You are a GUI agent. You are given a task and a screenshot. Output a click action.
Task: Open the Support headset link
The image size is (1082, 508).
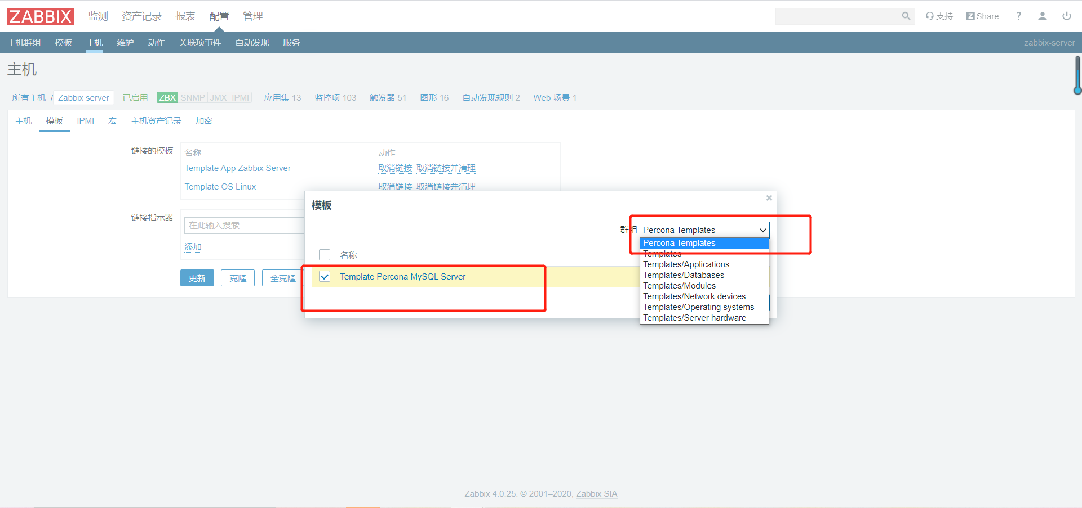click(939, 16)
